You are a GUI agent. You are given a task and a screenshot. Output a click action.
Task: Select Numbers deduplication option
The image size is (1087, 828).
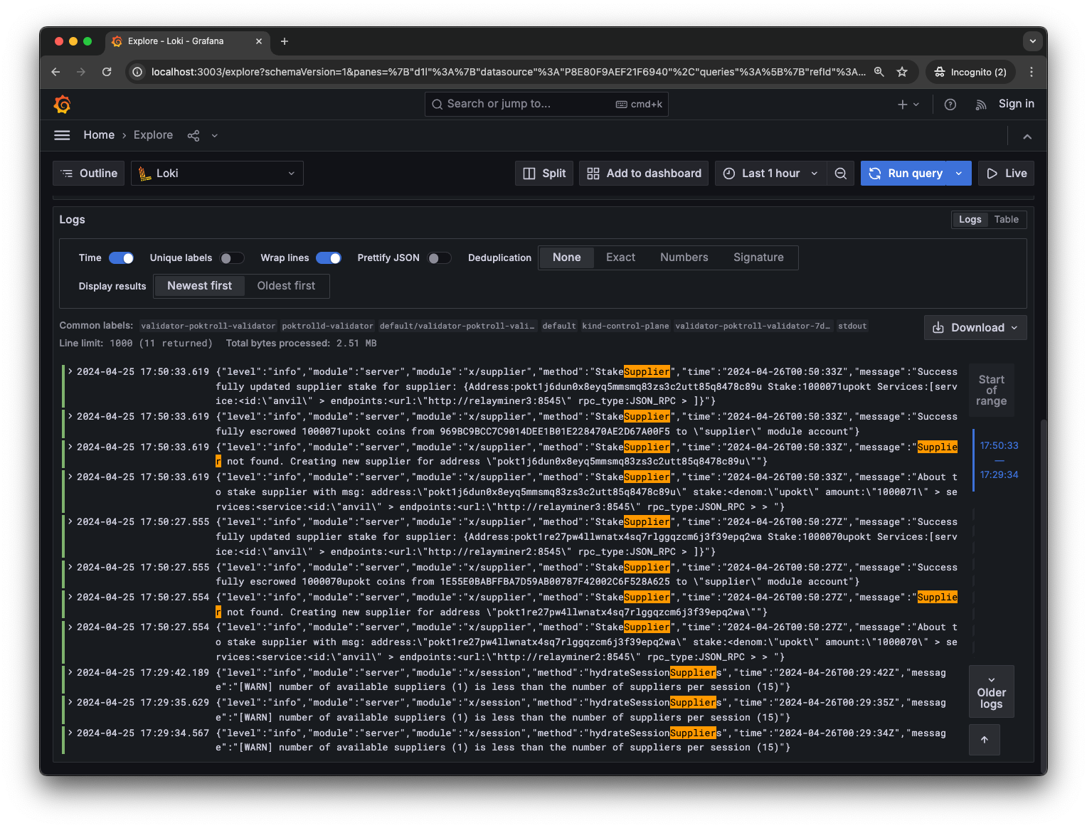pos(684,258)
